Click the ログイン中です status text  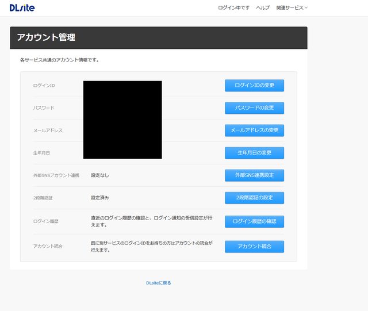click(x=233, y=7)
